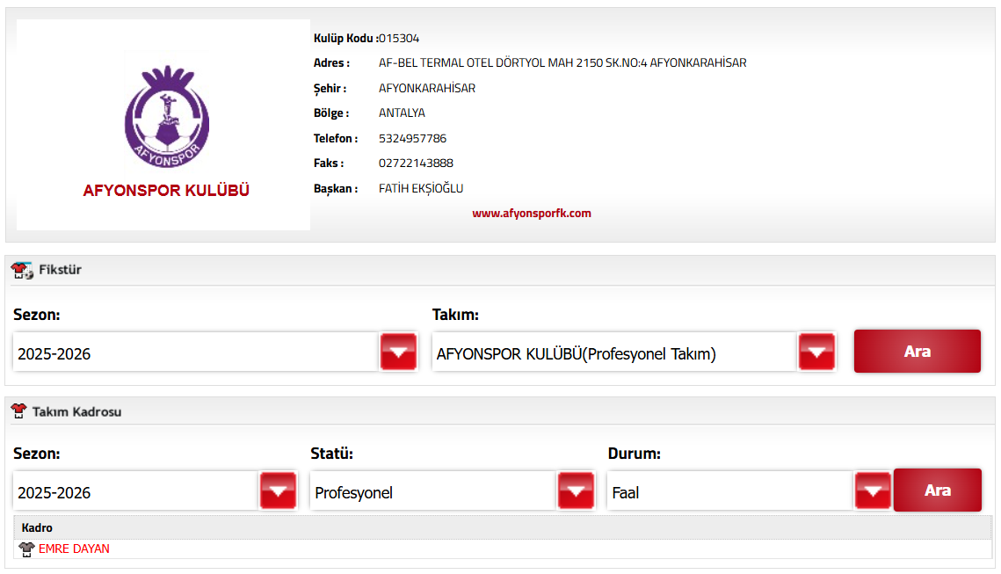The height and width of the screenshot is (574, 1001).
Task: Expand the Statü dropdown arrow
Action: pos(576,491)
